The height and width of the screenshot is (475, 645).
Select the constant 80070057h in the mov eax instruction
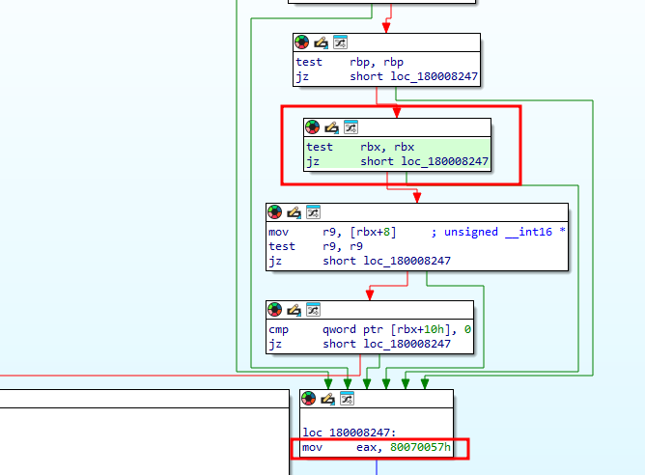point(429,449)
